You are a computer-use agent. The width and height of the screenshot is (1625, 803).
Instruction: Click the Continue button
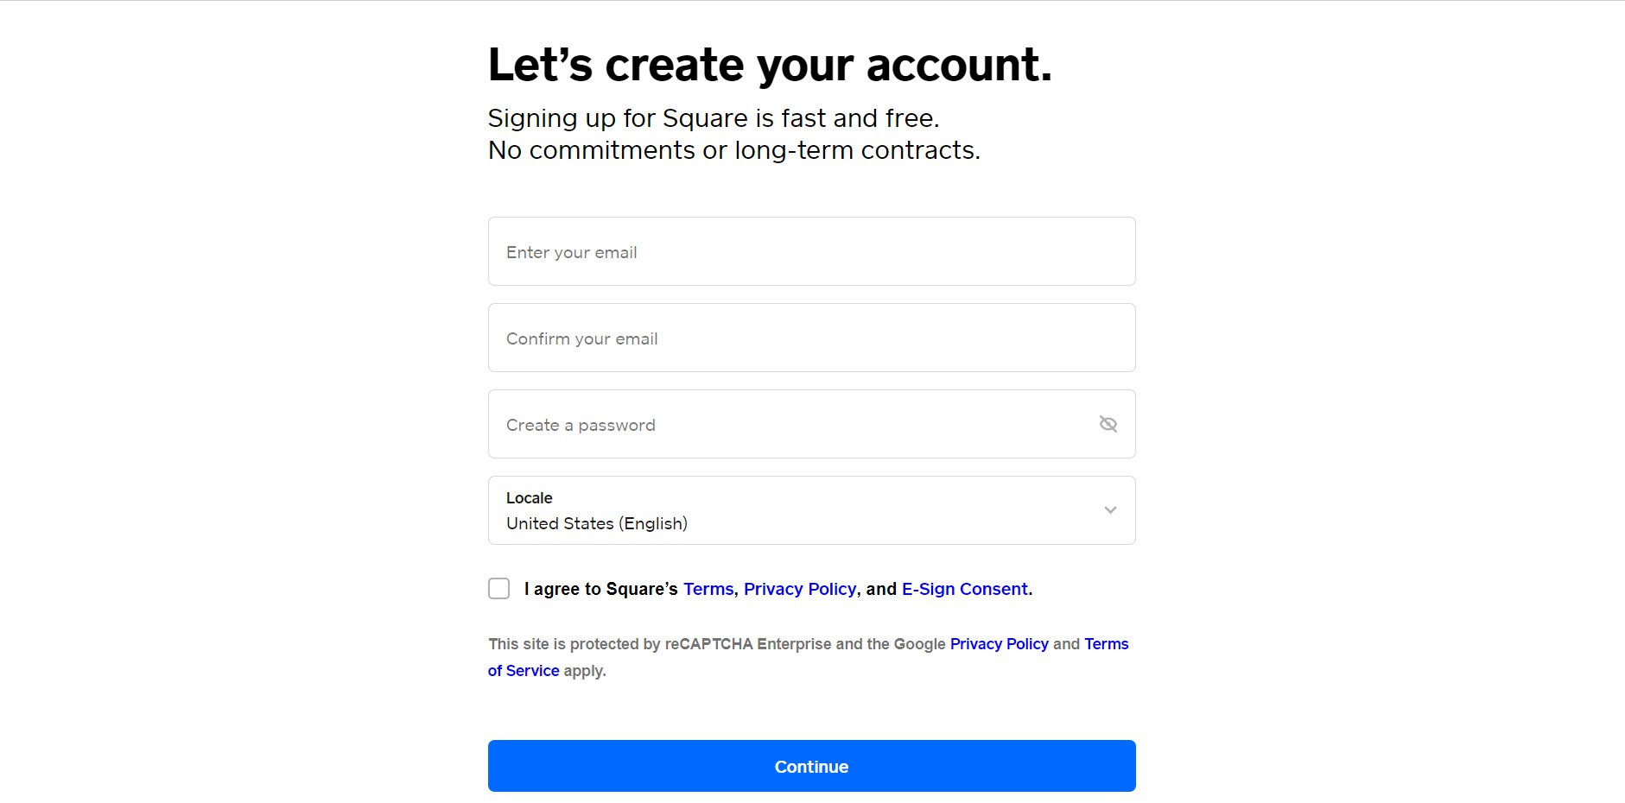[x=811, y=766]
